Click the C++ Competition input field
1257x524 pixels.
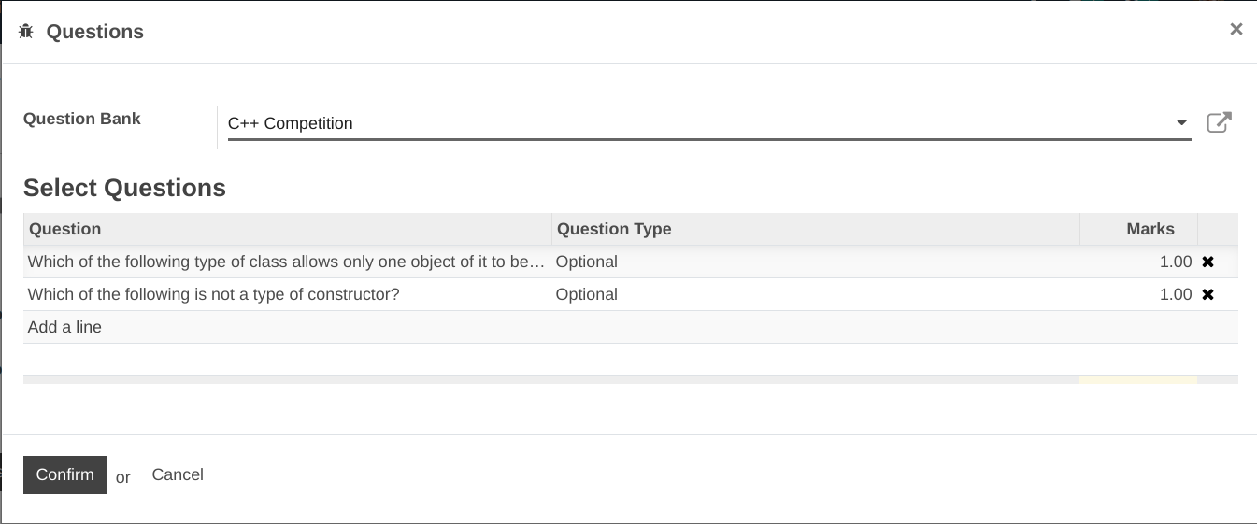point(692,123)
